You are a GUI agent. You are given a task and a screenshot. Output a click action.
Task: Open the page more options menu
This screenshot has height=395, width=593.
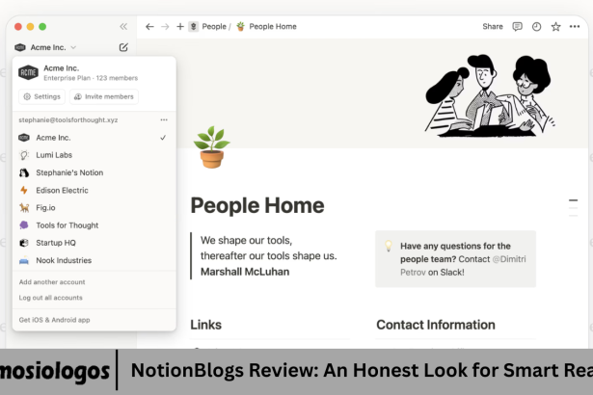click(575, 26)
